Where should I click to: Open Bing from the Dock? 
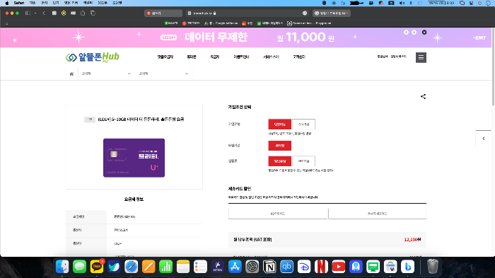pyautogui.click(x=407, y=267)
